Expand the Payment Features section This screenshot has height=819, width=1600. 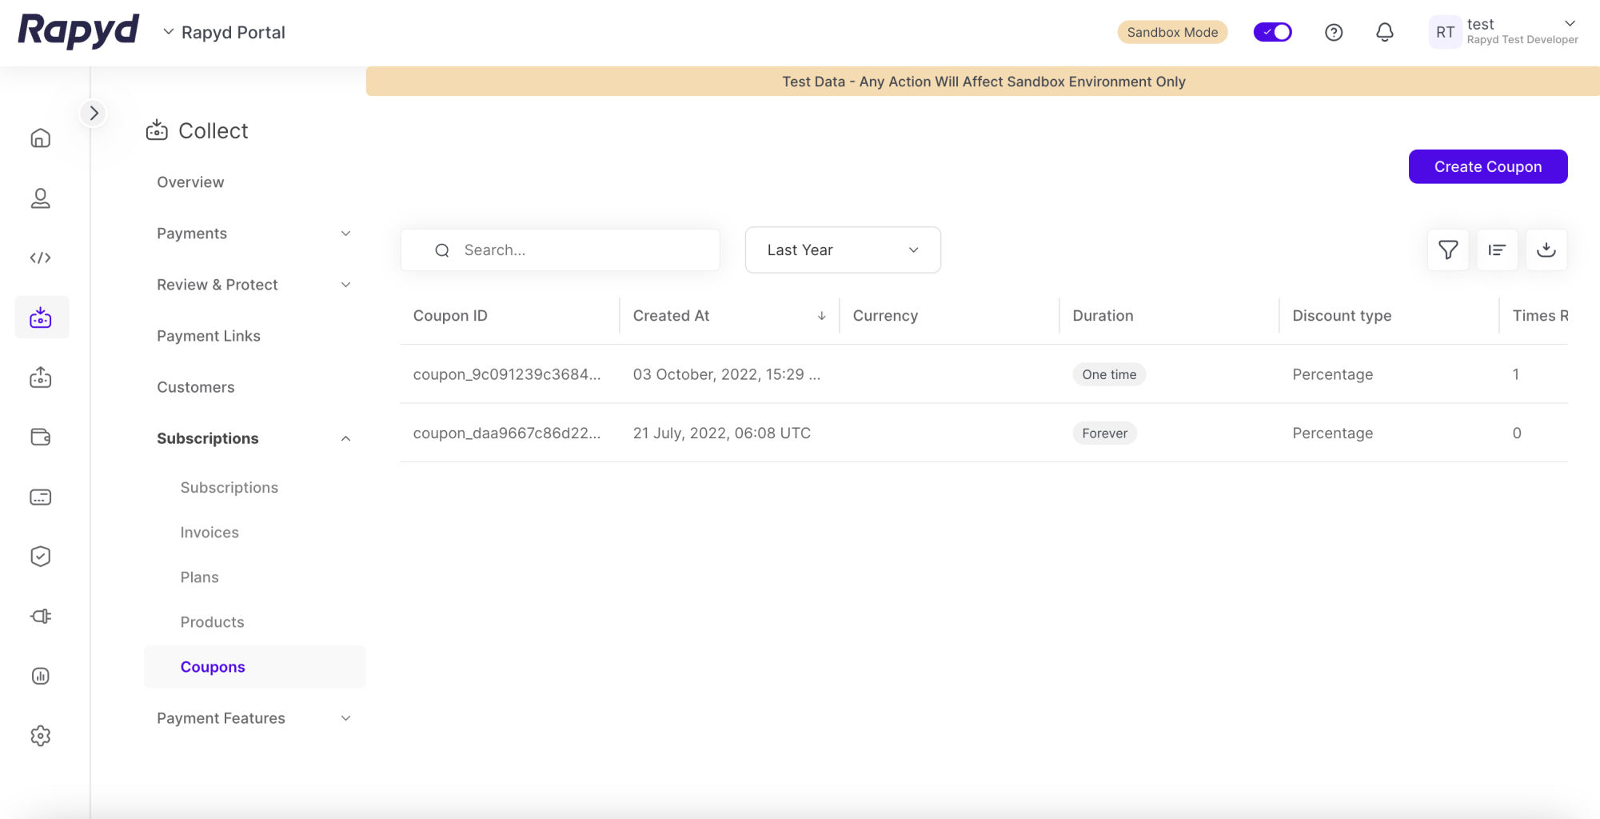click(x=253, y=718)
